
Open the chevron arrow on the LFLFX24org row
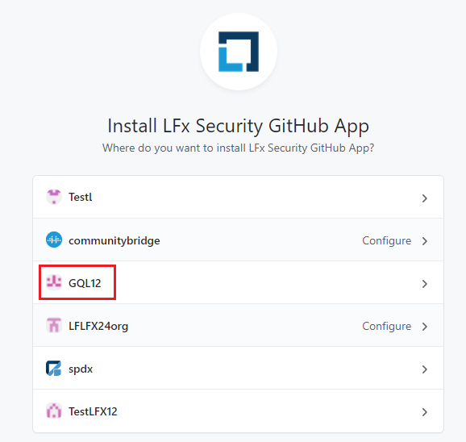425,327
